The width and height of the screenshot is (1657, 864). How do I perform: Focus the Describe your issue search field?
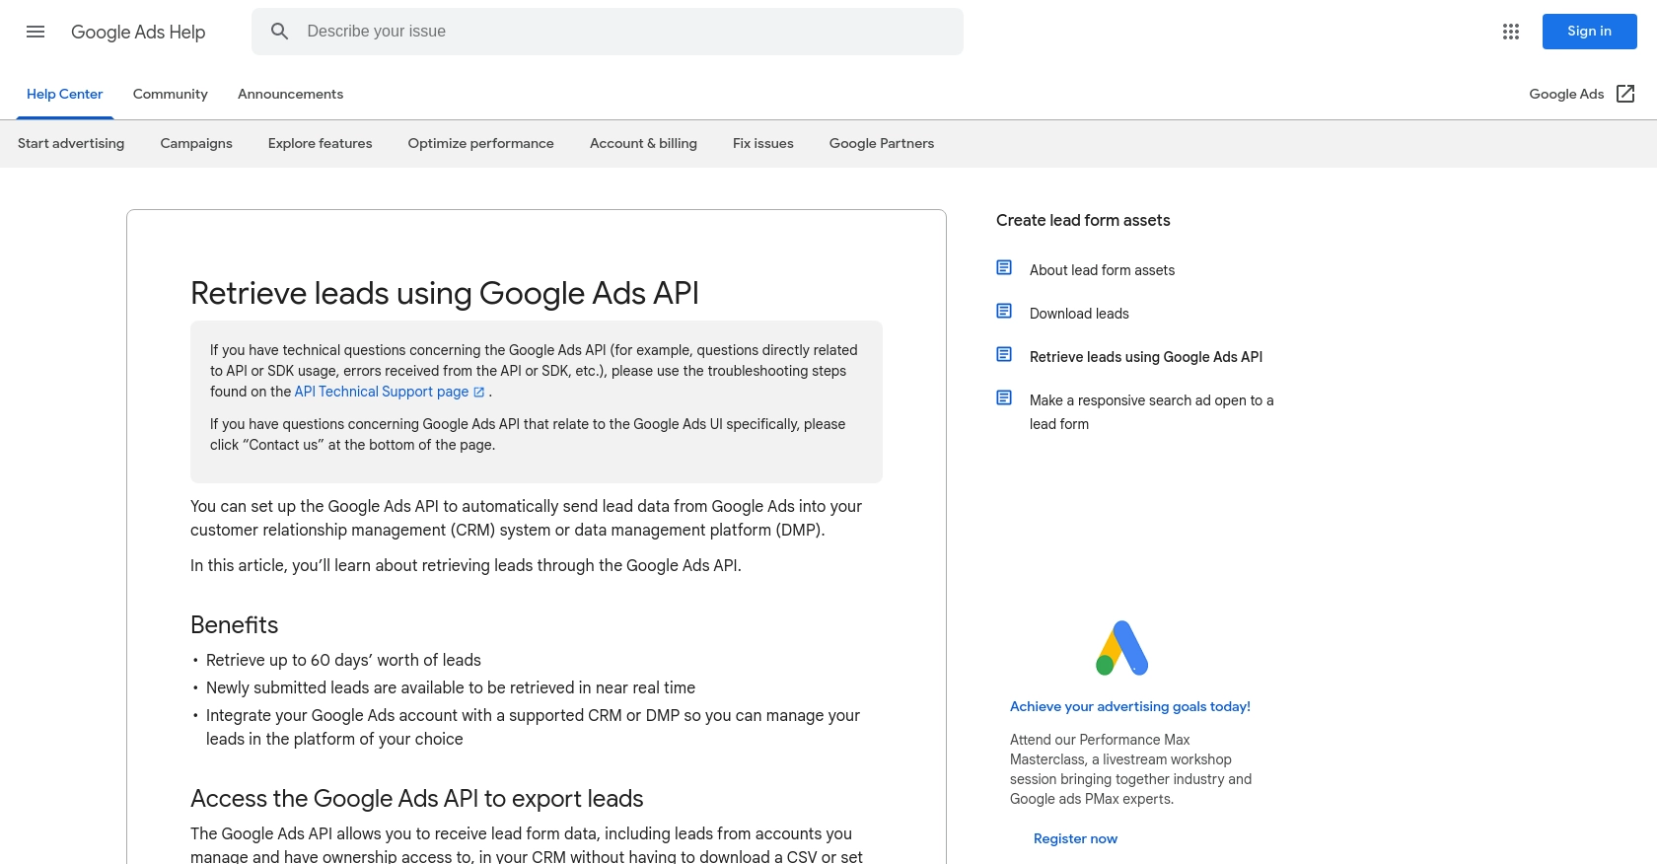click(x=608, y=32)
